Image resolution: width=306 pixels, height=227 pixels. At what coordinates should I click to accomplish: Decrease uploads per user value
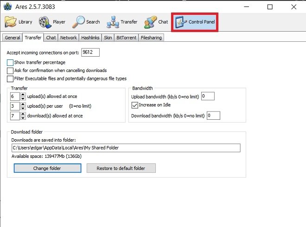point(23,108)
